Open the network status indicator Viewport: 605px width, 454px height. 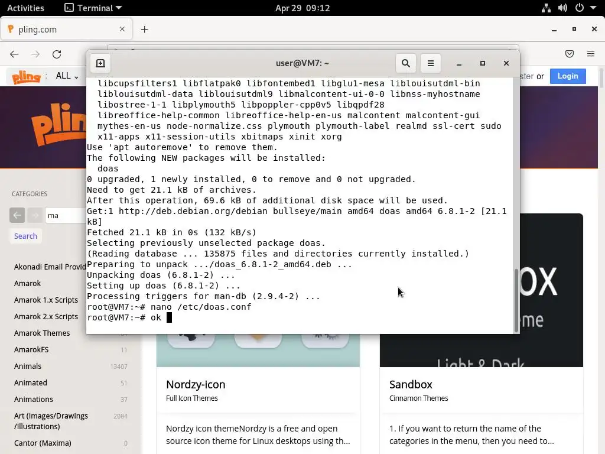[546, 8]
